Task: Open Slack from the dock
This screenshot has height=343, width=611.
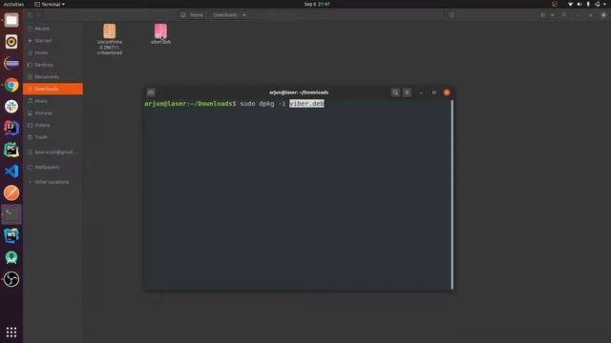Action: pyautogui.click(x=11, y=106)
